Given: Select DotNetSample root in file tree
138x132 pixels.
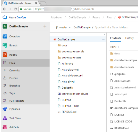Looking at the screenshot, I should [78, 39].
